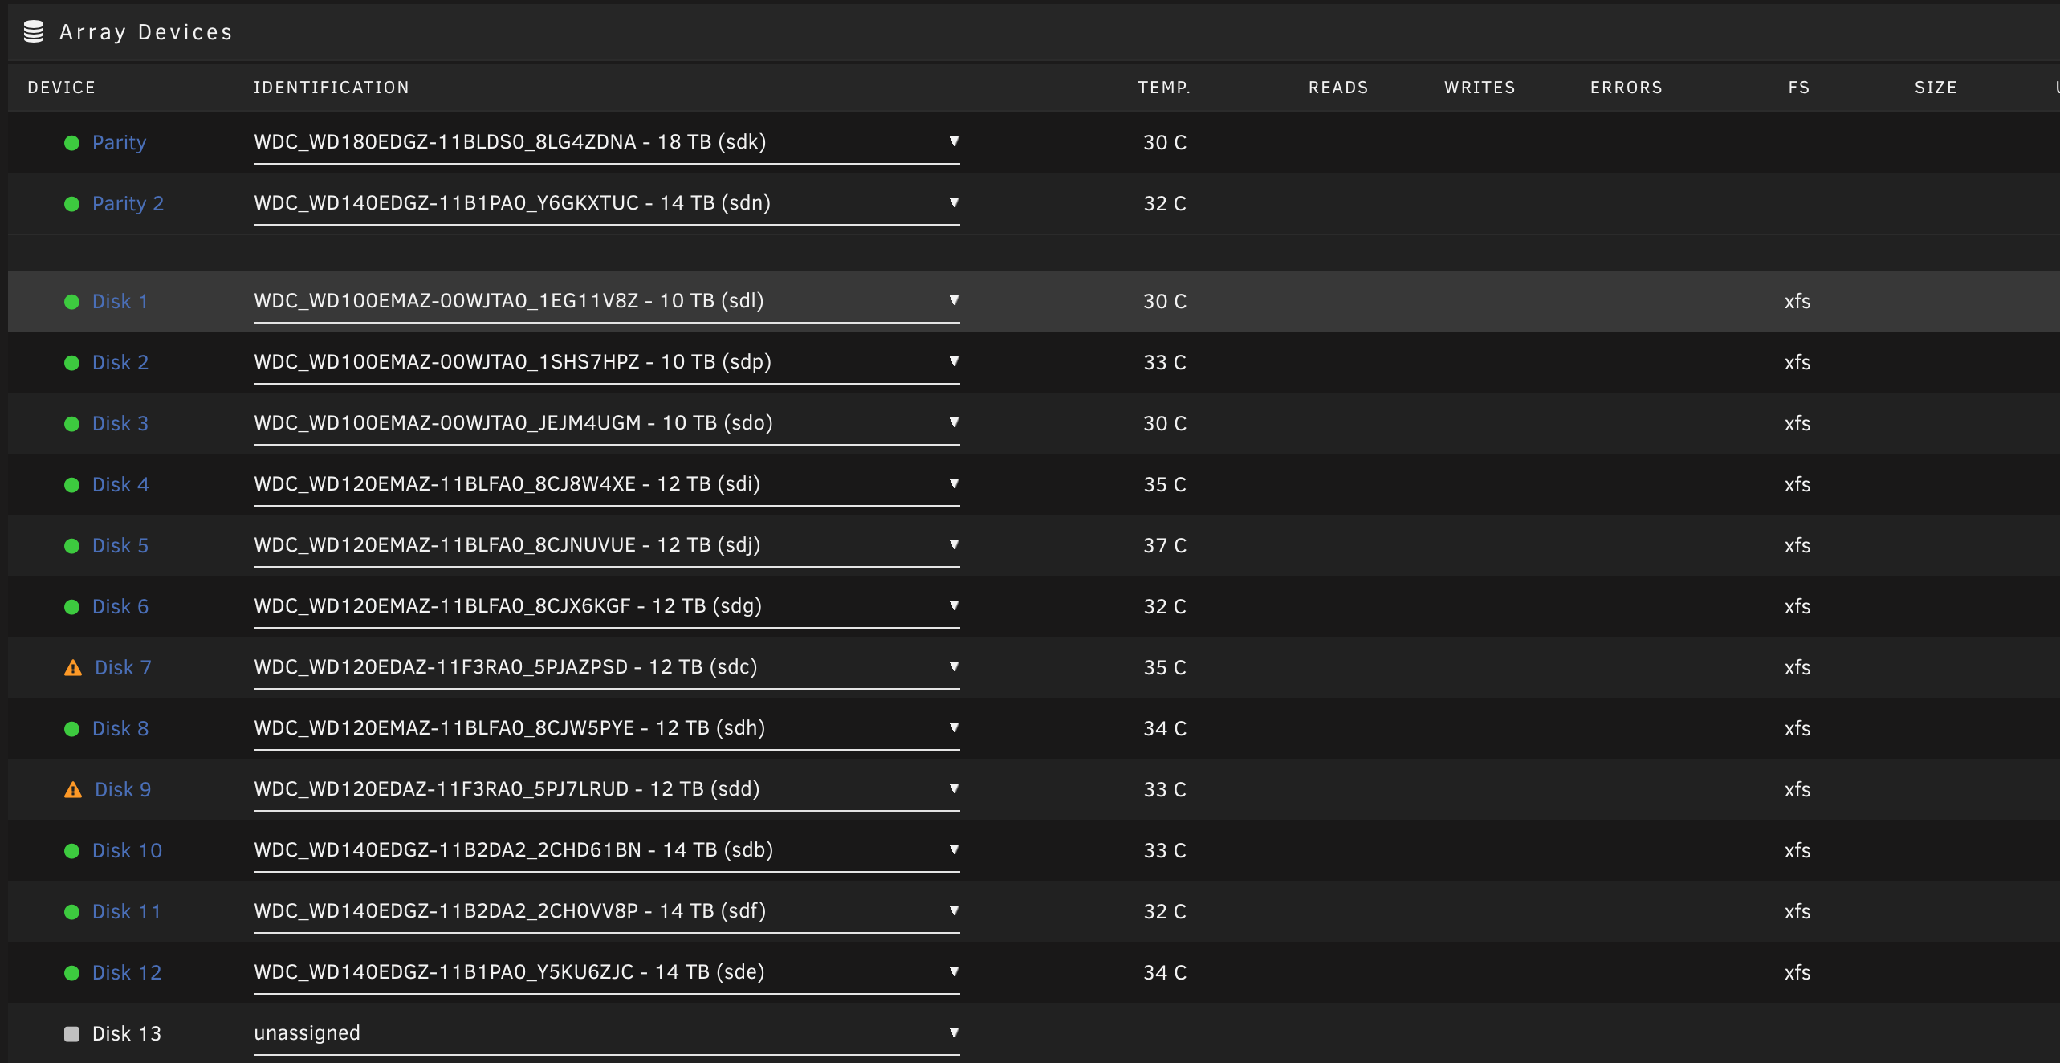Open the Disk 9 link
The height and width of the screenshot is (1063, 2060).
click(x=123, y=790)
